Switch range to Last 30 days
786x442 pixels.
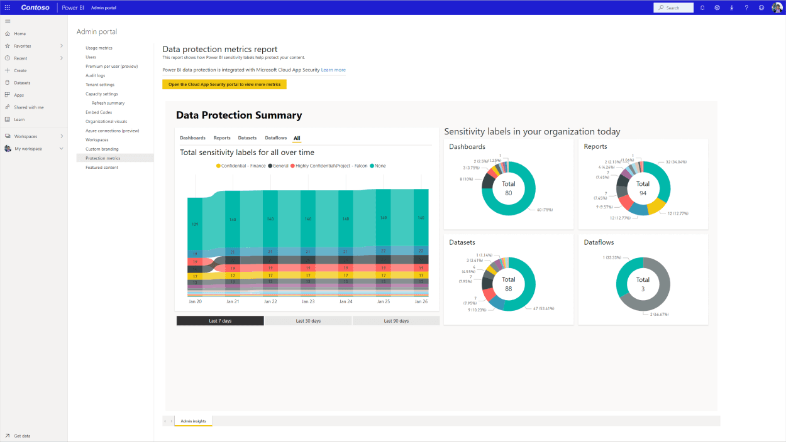click(x=308, y=321)
